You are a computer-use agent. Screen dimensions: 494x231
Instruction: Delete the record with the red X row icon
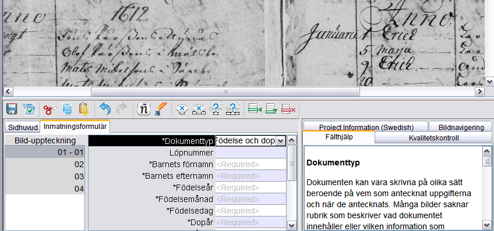tap(288, 109)
